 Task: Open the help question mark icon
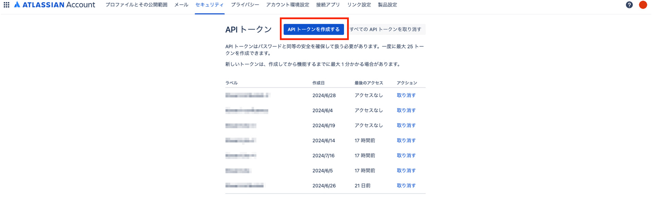pyautogui.click(x=629, y=5)
